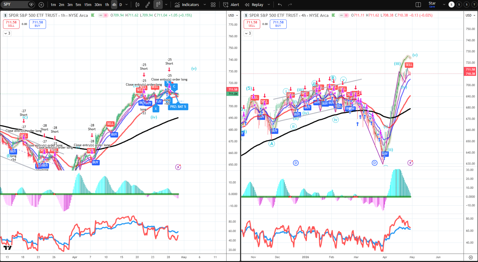Select the 4h timeframe

click(x=114, y=5)
